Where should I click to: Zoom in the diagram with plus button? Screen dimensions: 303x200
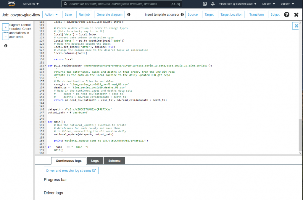tap(5, 27)
